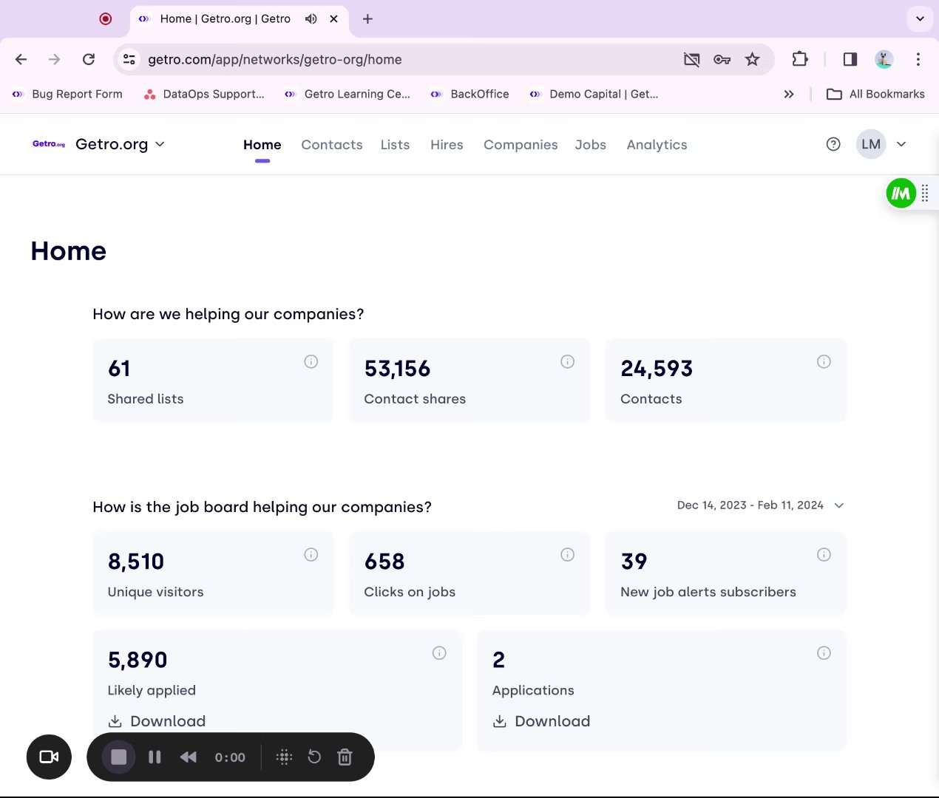This screenshot has width=939, height=798.
Task: Click info icon on Unique visitors card
Action: click(x=311, y=554)
